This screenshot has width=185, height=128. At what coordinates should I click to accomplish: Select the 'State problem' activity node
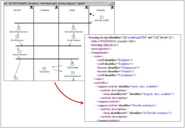tap(44, 69)
